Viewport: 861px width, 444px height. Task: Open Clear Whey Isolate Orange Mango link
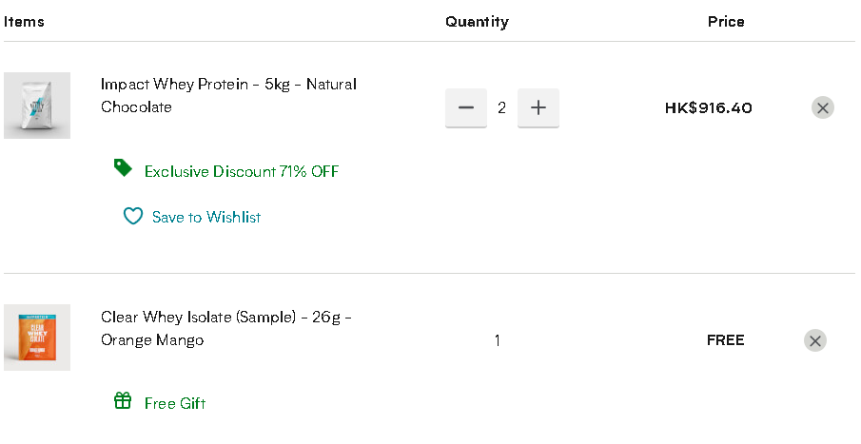click(225, 328)
